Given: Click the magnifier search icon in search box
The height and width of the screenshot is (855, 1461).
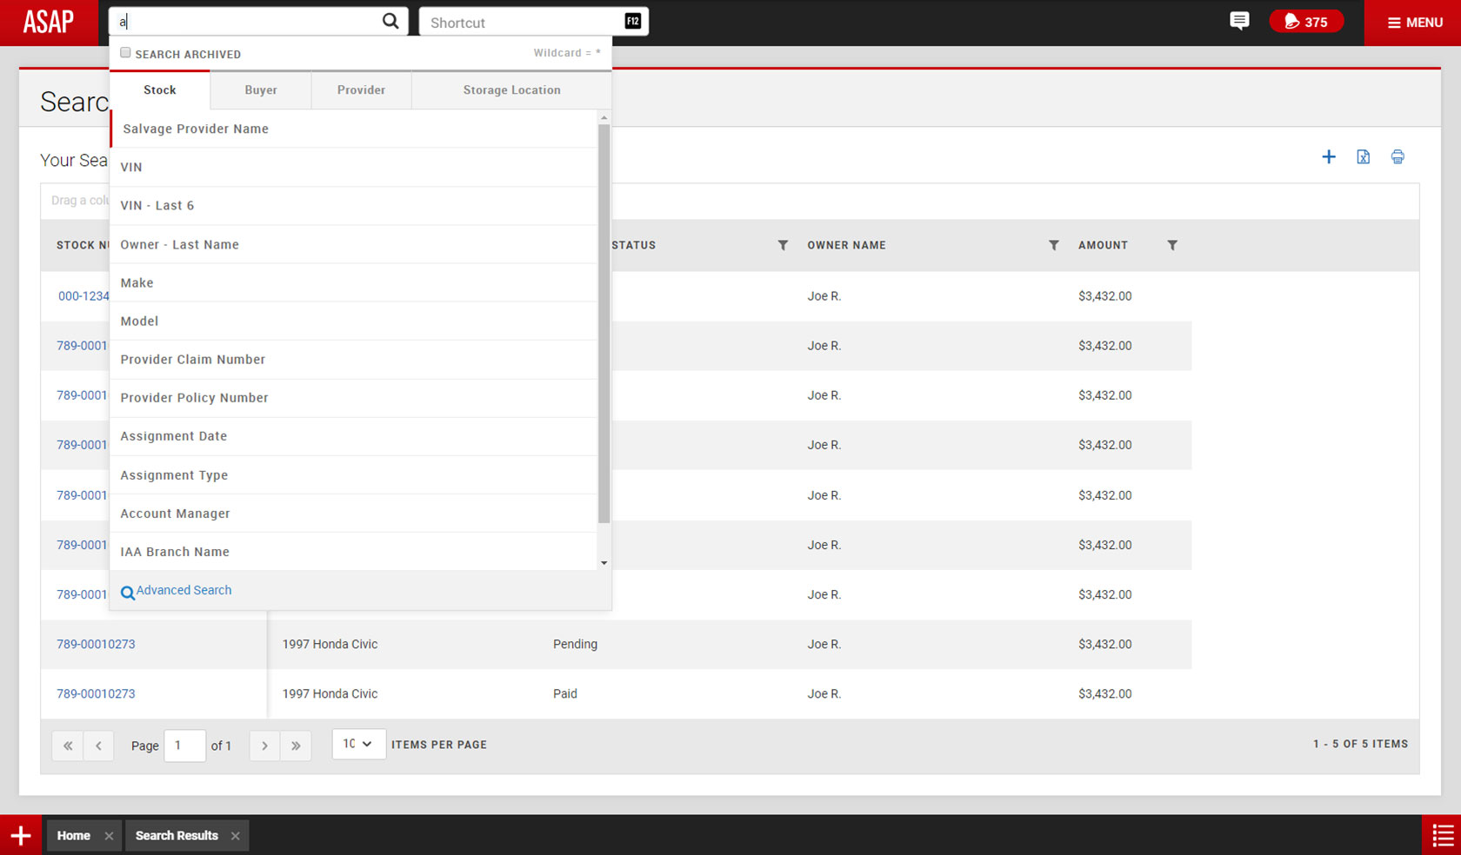Looking at the screenshot, I should pos(390,21).
